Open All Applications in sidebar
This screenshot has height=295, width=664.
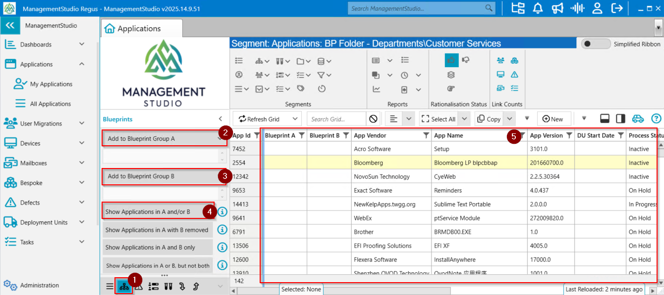point(51,104)
